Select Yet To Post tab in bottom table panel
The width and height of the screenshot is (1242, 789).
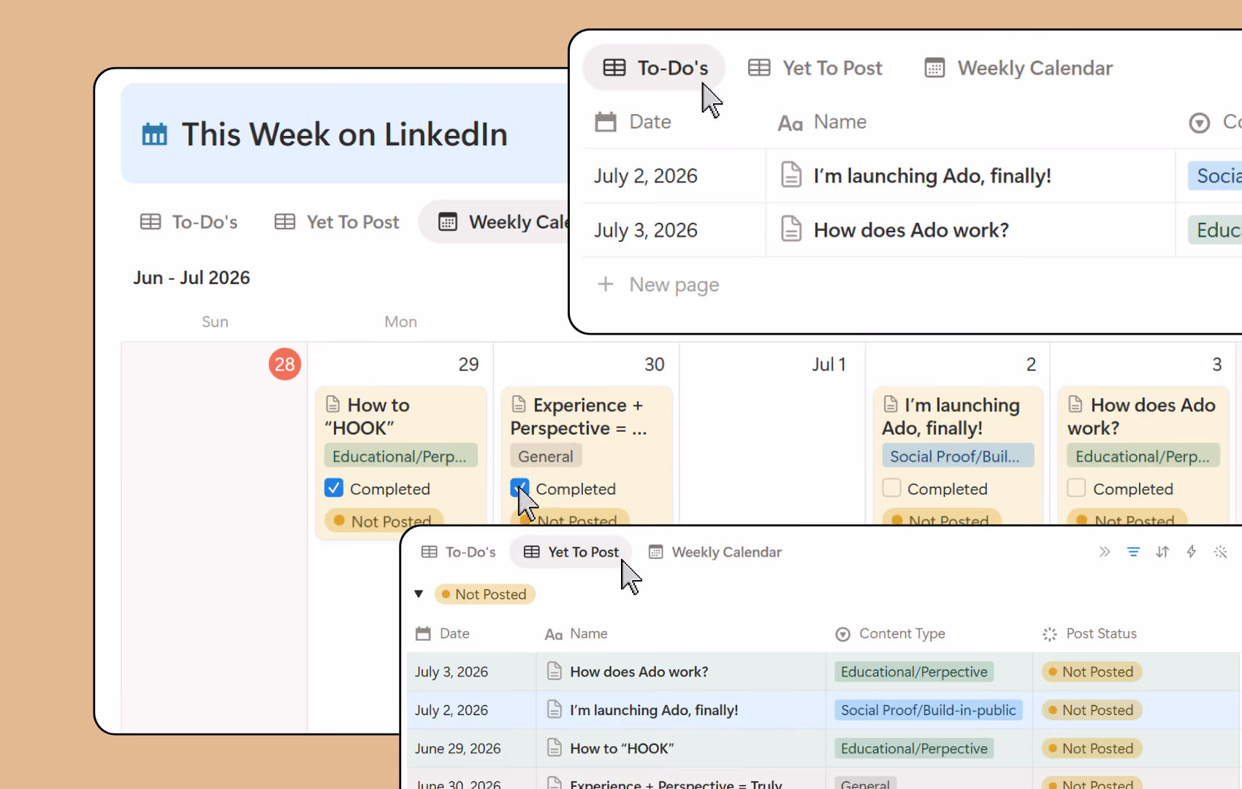(571, 552)
